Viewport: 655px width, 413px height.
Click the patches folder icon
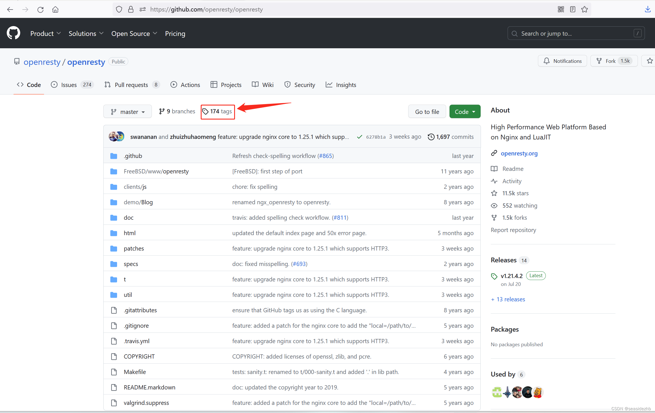[x=114, y=249]
